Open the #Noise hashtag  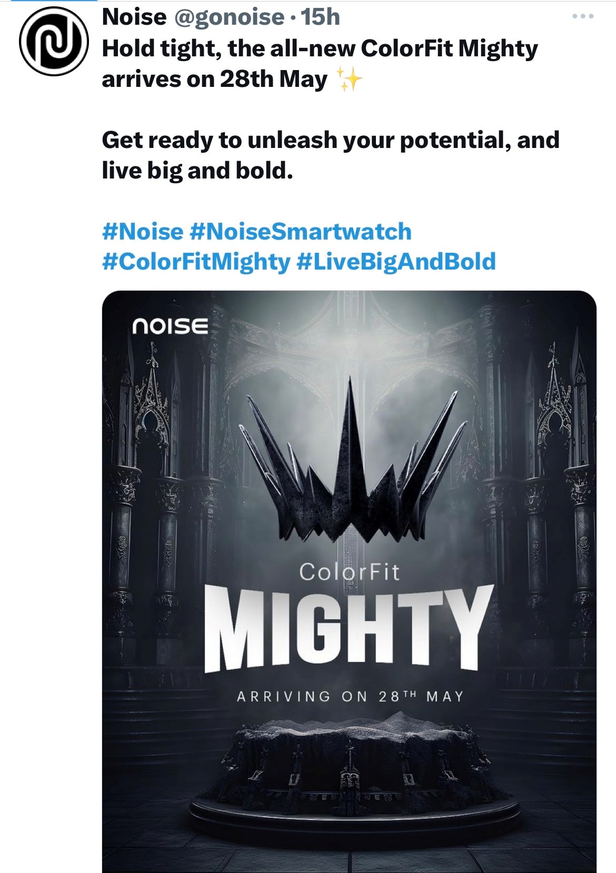143,232
